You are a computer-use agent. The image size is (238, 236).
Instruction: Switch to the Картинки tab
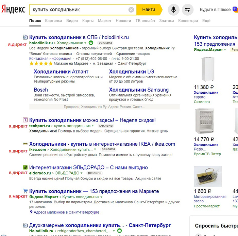click(x=53, y=21)
